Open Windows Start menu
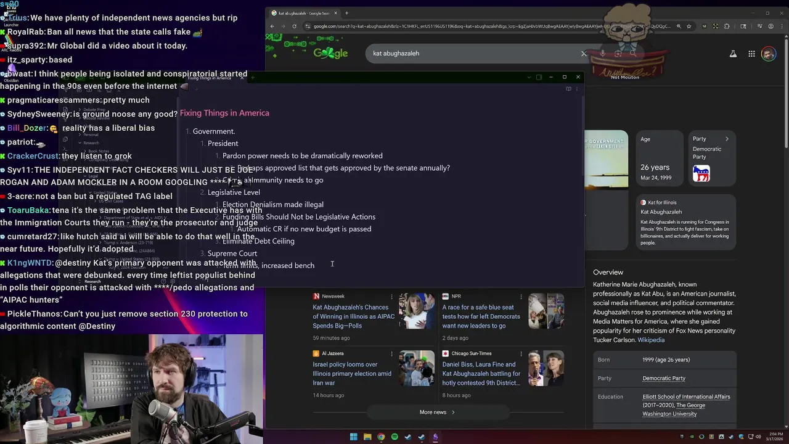This screenshot has height=444, width=789. (x=353, y=437)
